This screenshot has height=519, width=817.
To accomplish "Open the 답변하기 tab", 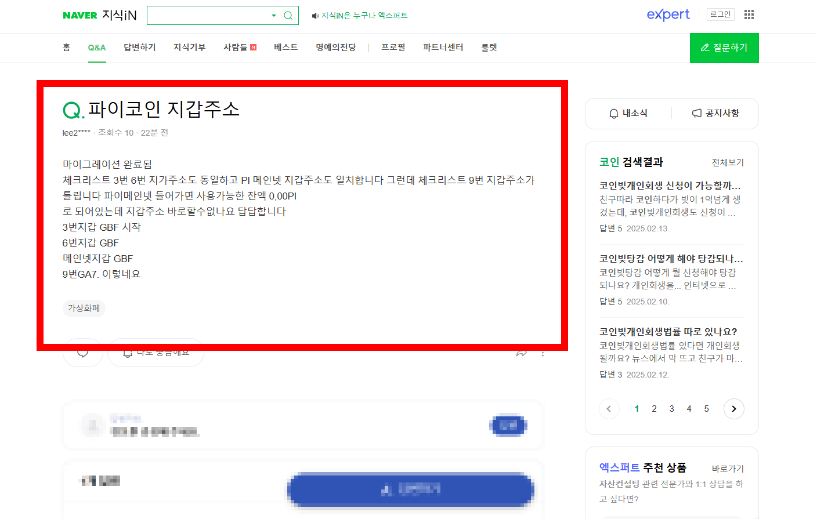I will click(140, 48).
